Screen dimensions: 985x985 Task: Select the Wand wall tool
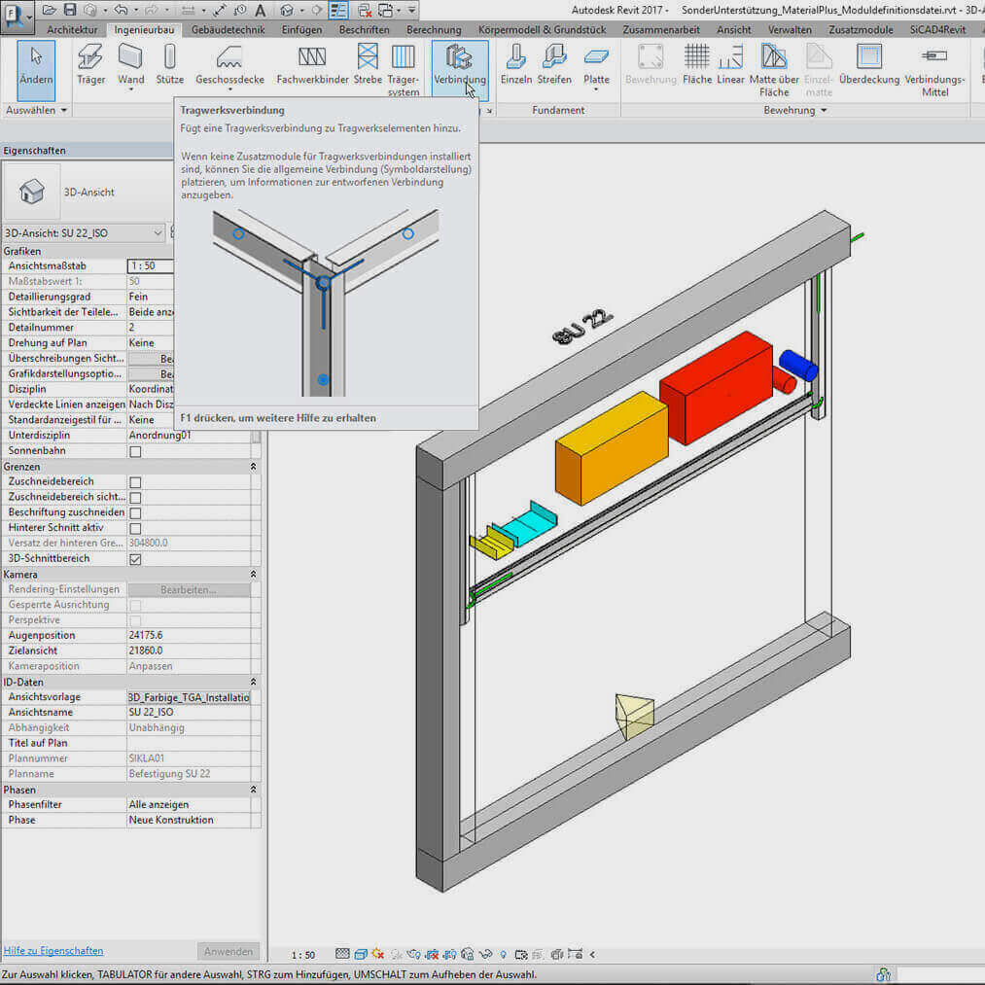point(130,64)
